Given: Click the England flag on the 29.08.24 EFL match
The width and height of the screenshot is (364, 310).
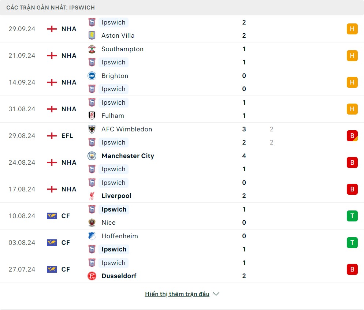Looking at the screenshot, I should [52, 136].
